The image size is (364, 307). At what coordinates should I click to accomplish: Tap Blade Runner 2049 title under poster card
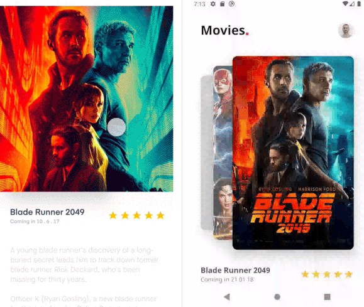pos(235,271)
